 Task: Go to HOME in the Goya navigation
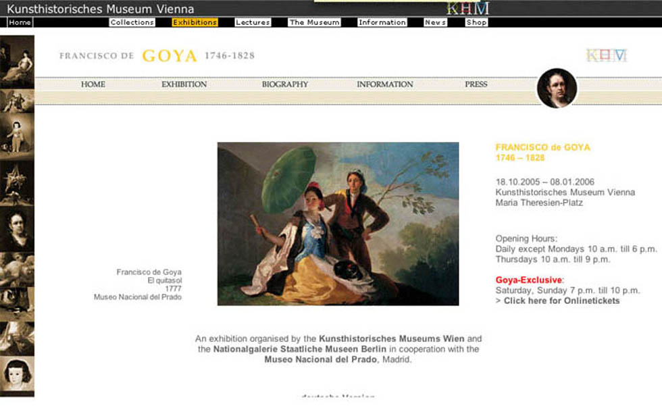click(x=93, y=84)
